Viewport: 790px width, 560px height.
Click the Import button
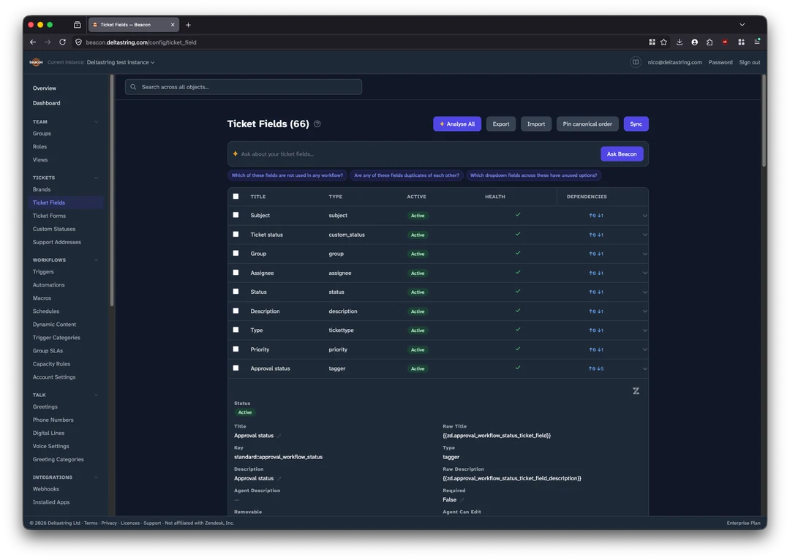[536, 124]
